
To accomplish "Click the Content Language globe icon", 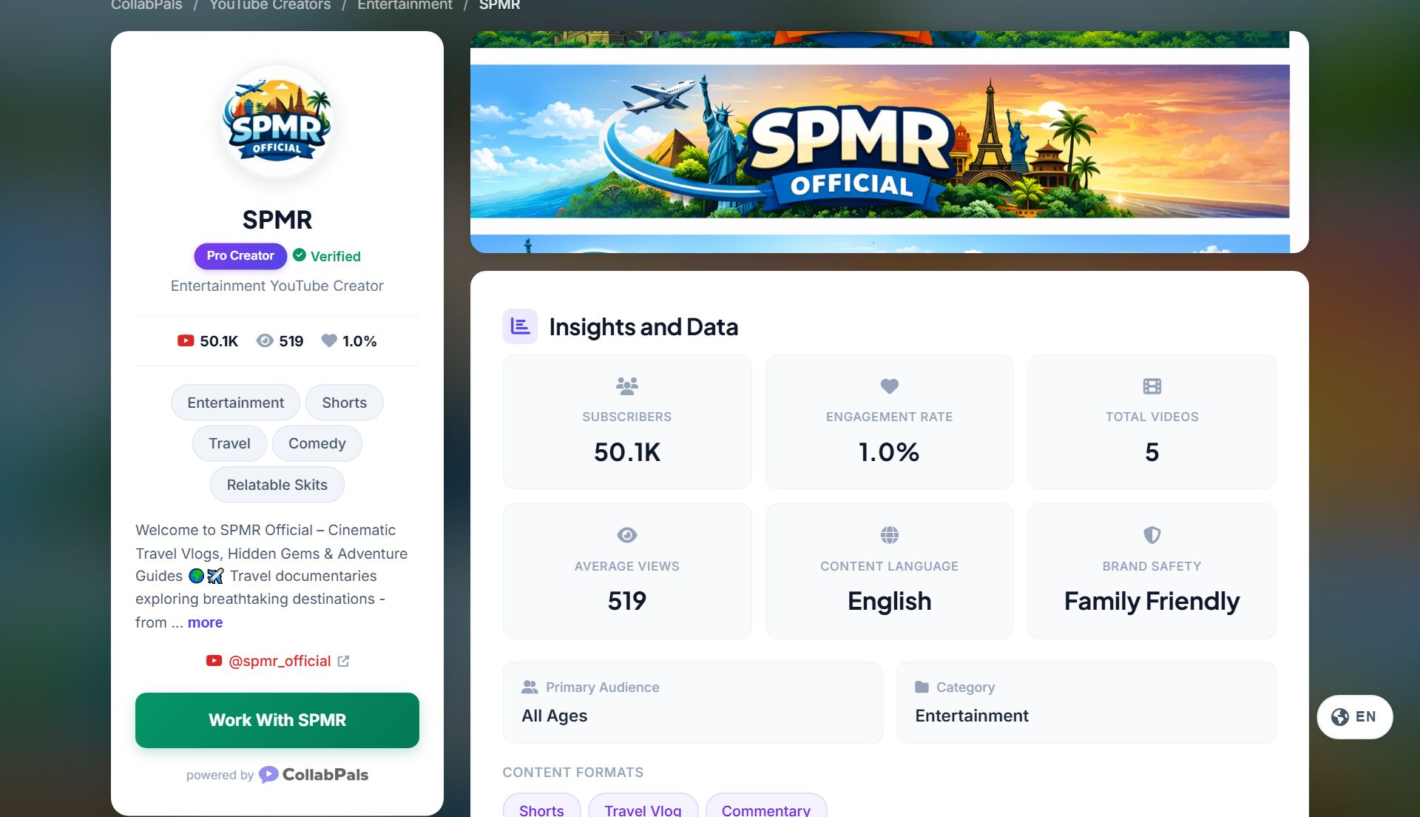I will (890, 535).
